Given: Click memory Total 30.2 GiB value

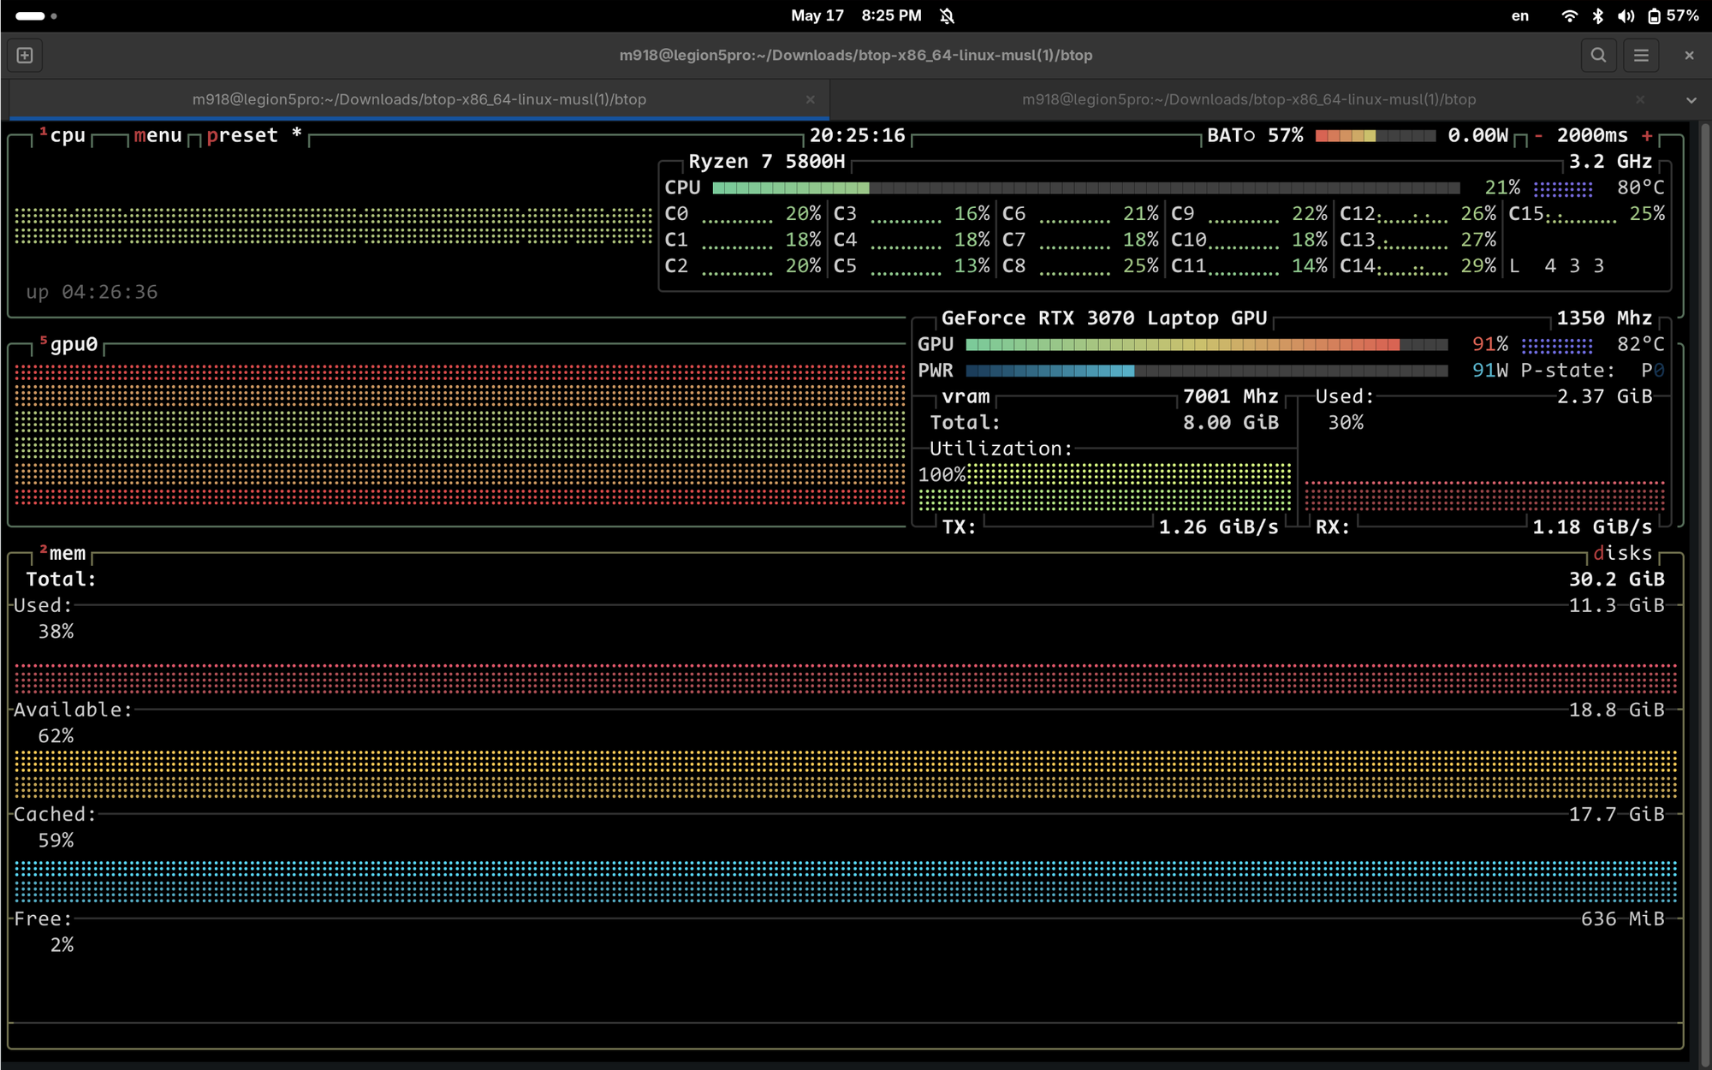Looking at the screenshot, I should (1616, 580).
